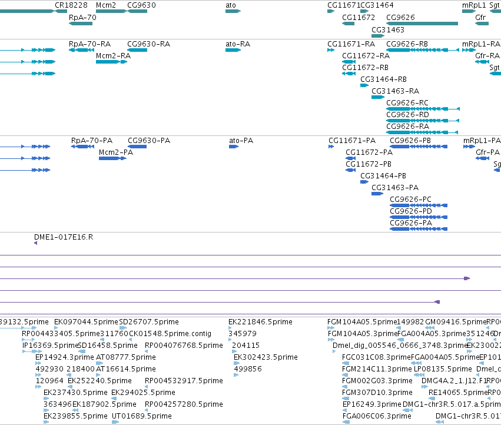Viewport: 501px width, 425px height.
Task: Click the FGM214C11.3prime EST label
Action: [x=377, y=369]
